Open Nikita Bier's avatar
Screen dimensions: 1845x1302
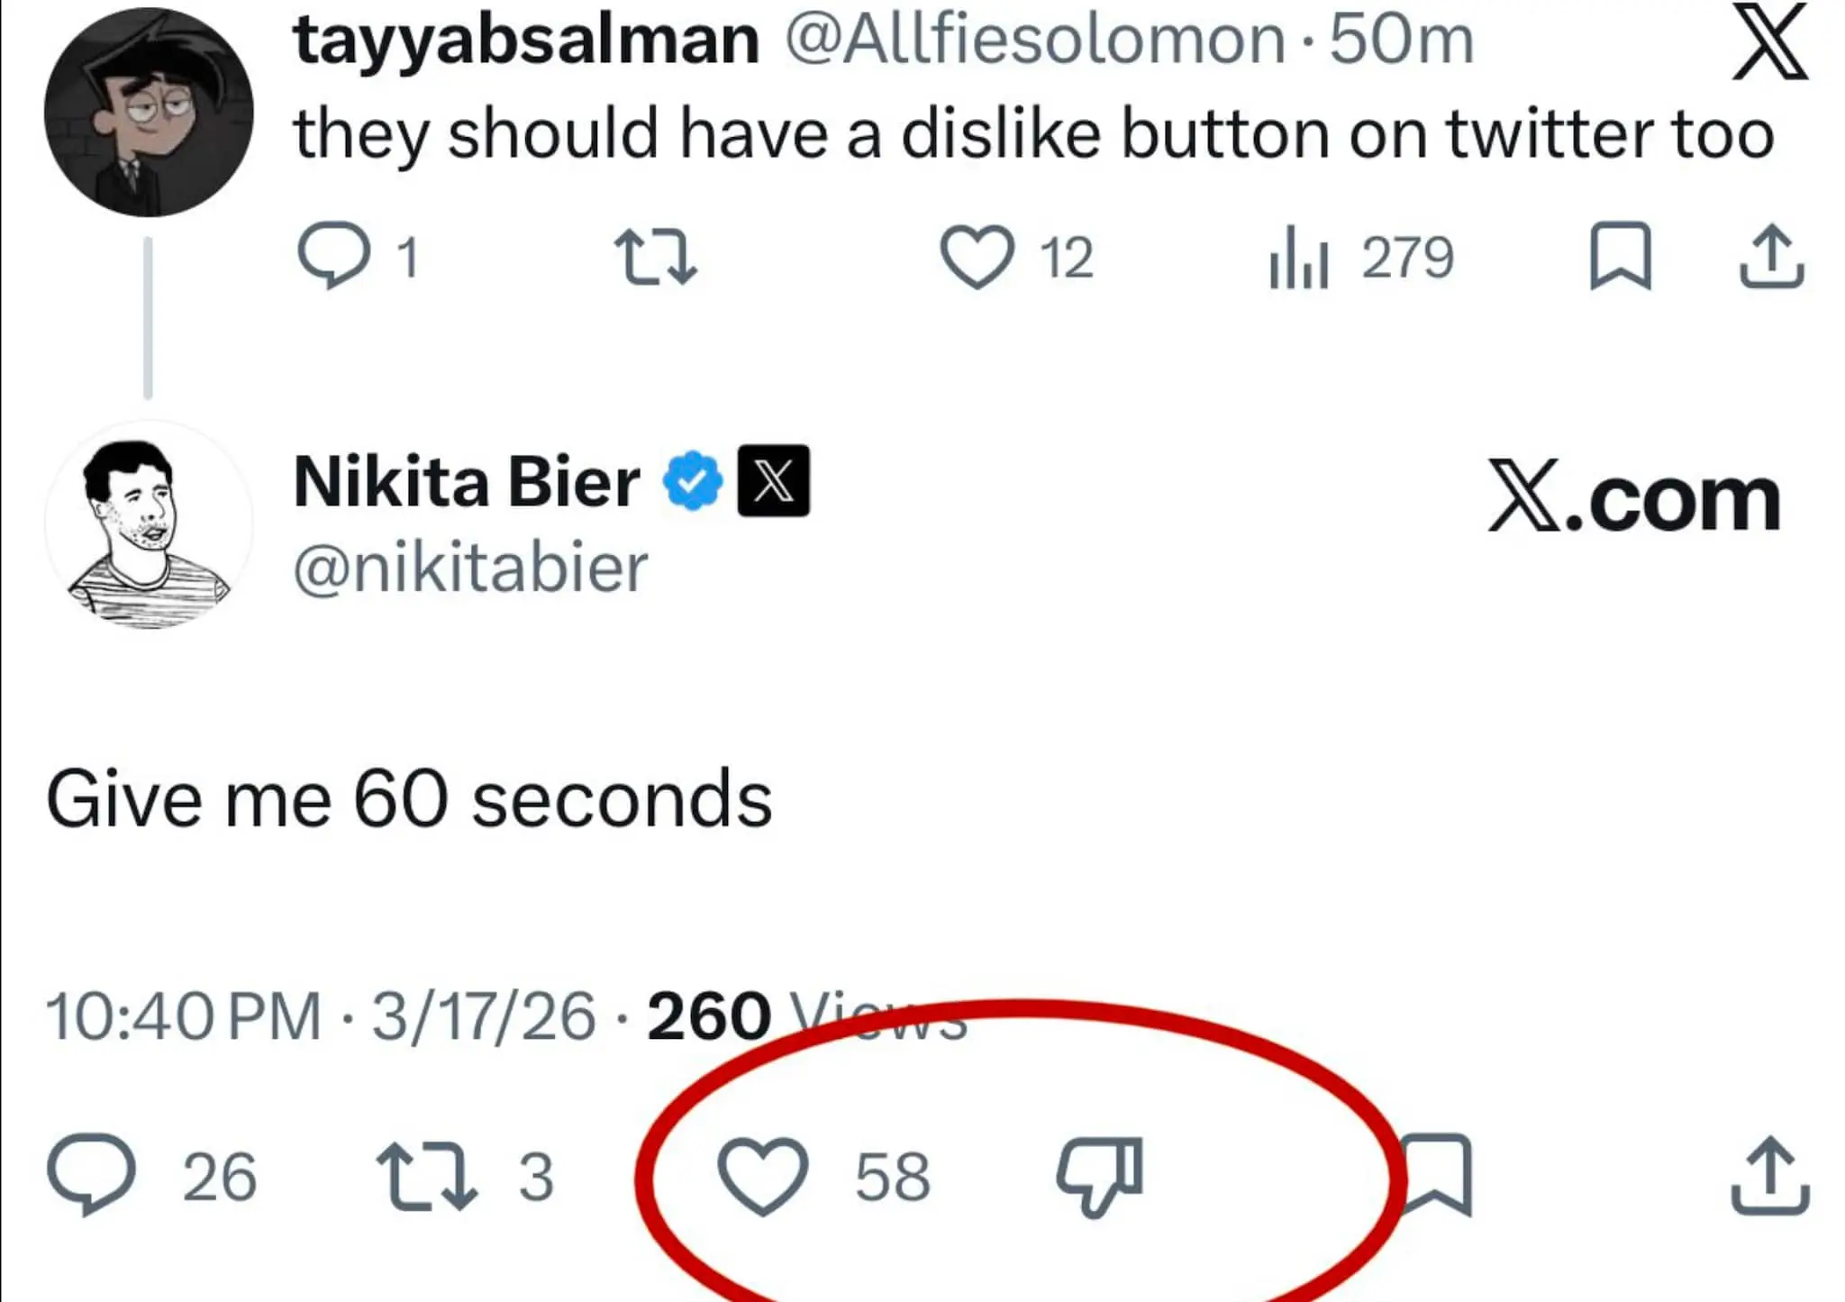click(x=149, y=525)
